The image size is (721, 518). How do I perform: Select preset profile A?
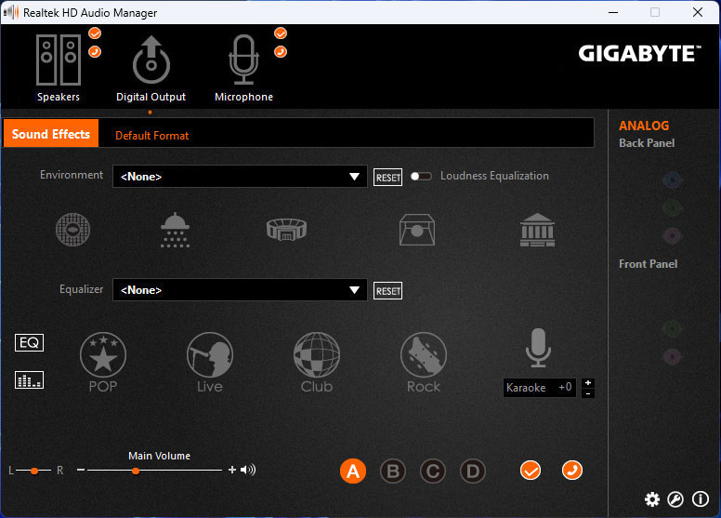352,472
